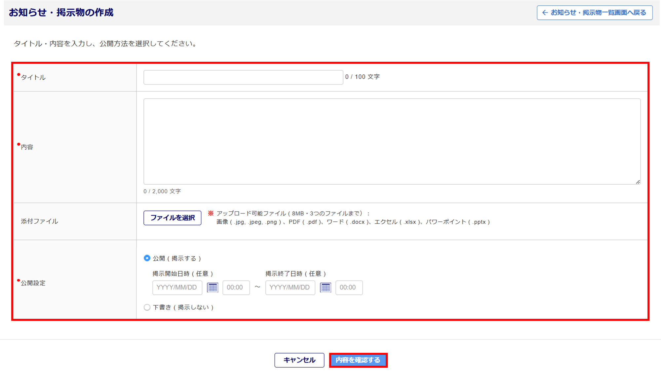Open the end date calendar picker
Viewport: 661px width, 374px height.
pyautogui.click(x=326, y=287)
